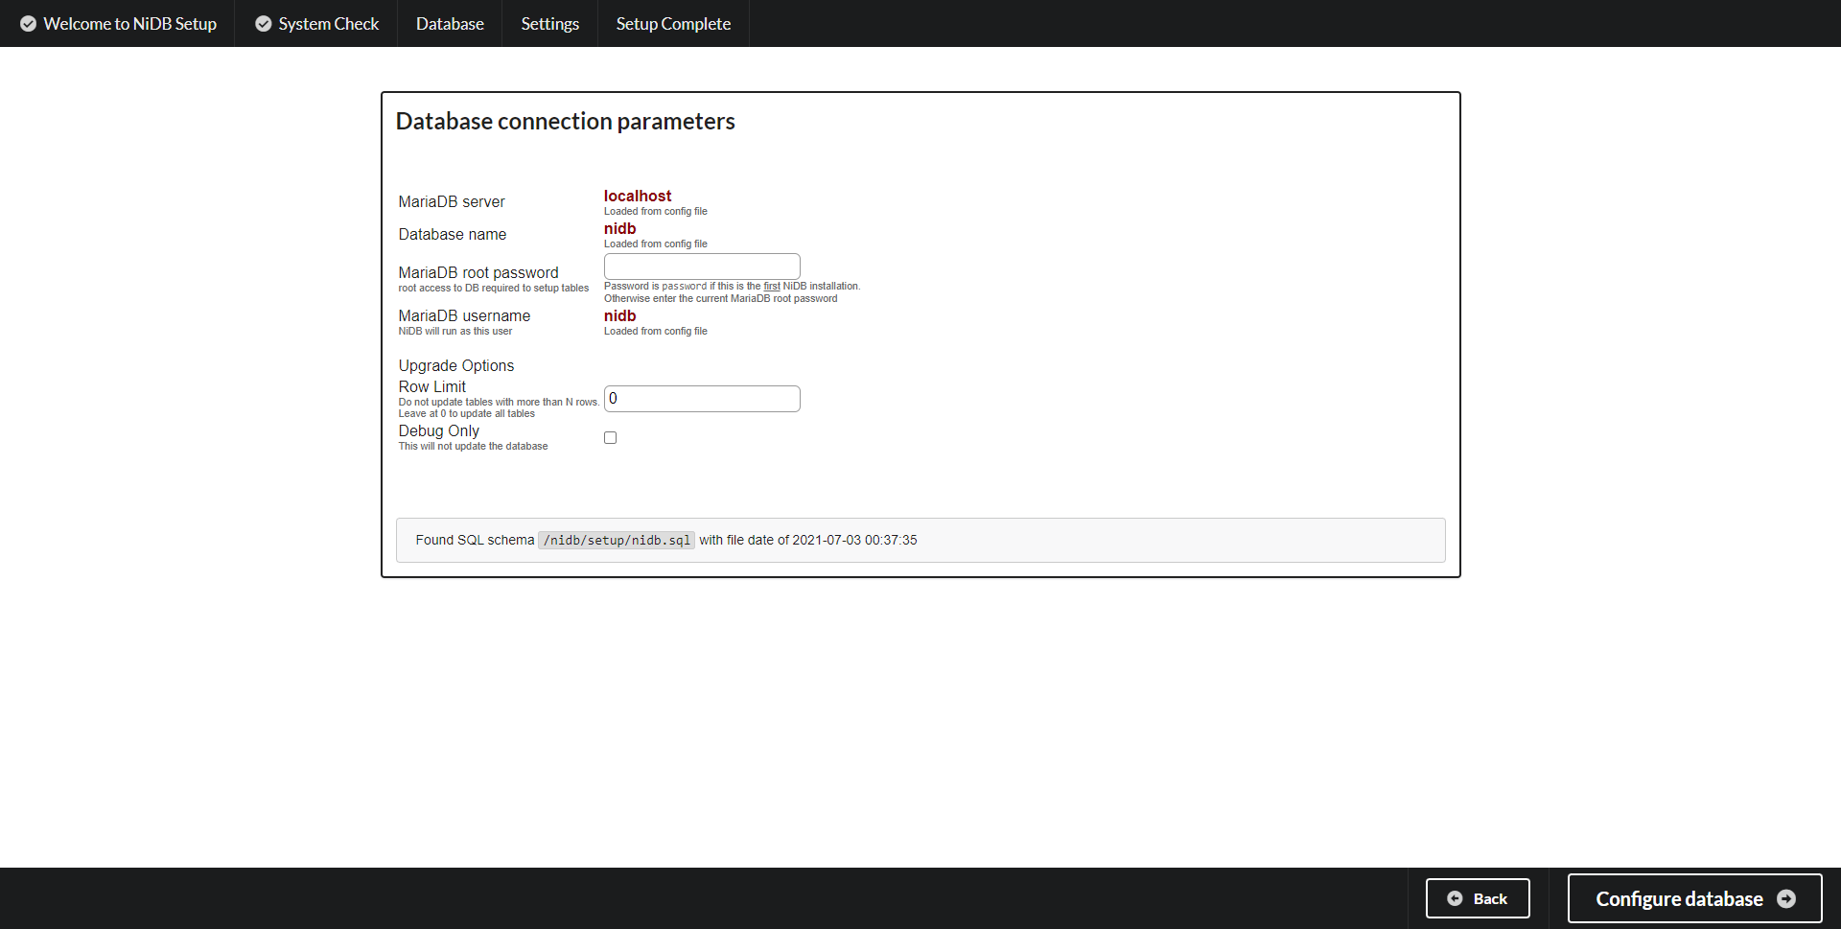Select the Database step in the navigation bar

(x=449, y=23)
